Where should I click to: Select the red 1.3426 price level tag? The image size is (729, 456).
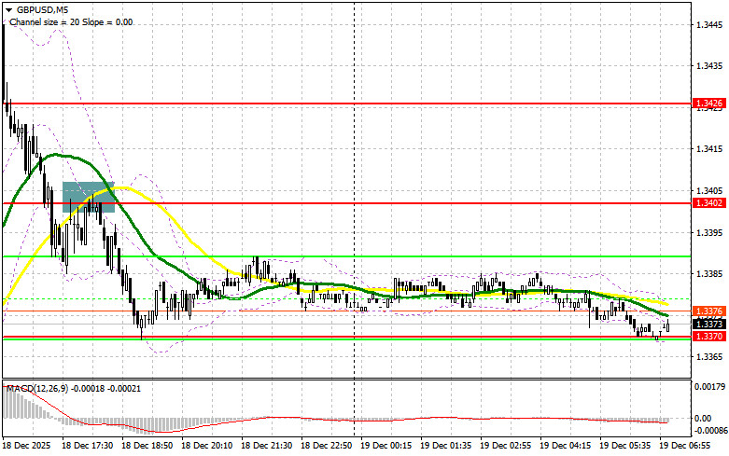706,104
